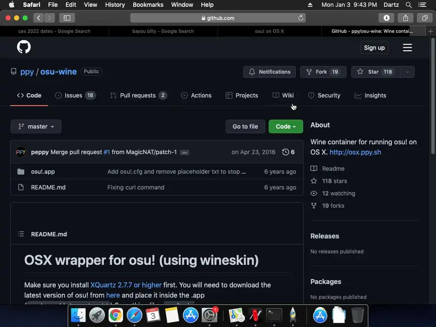Image resolution: width=436 pixels, height=327 pixels.
Task: Follow the XQuartz 2.7.7 or higher link
Action: 126,285
